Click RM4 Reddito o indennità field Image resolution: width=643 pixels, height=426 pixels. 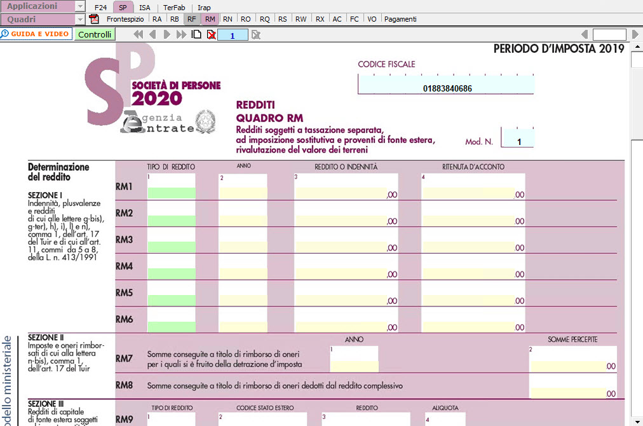(341, 273)
